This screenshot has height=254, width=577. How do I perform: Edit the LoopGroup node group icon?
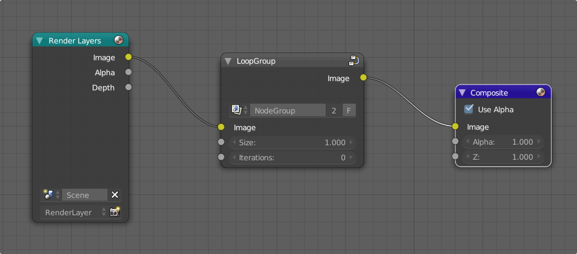[x=354, y=61]
